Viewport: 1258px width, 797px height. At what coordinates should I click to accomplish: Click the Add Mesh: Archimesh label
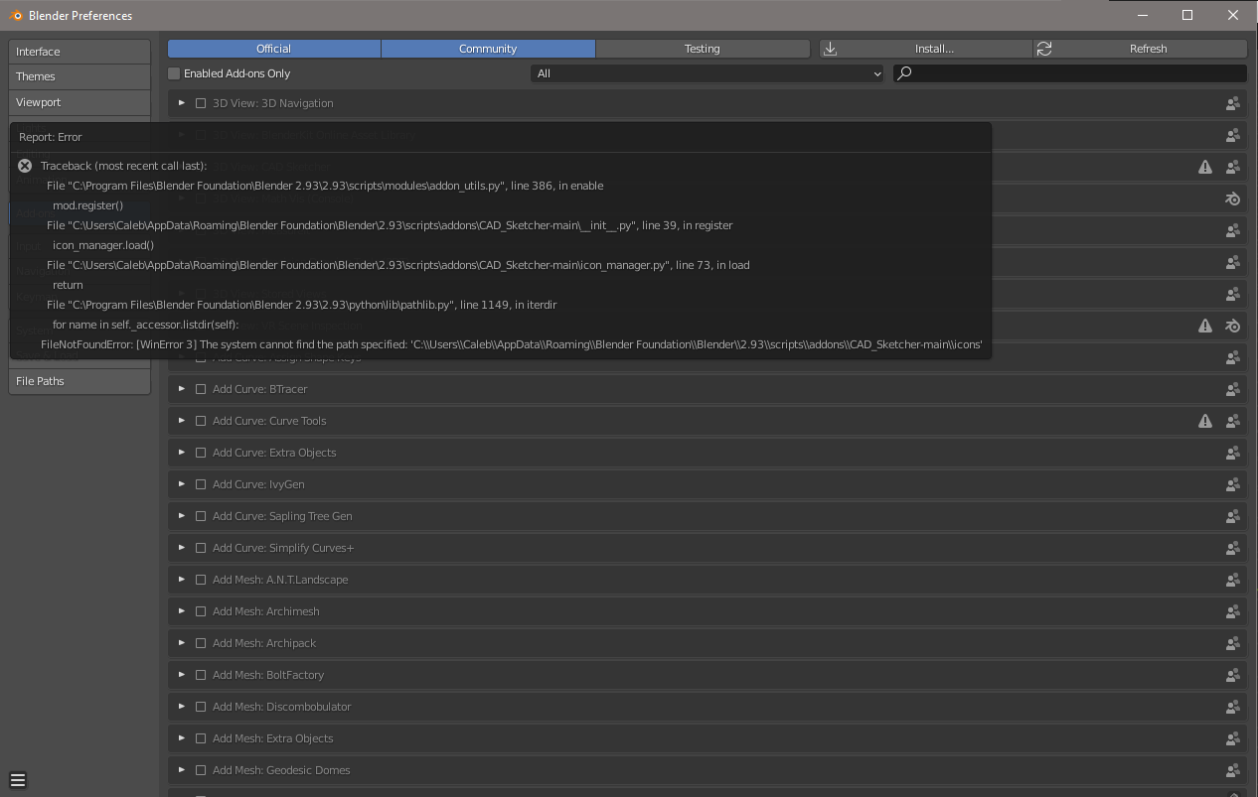click(x=266, y=611)
